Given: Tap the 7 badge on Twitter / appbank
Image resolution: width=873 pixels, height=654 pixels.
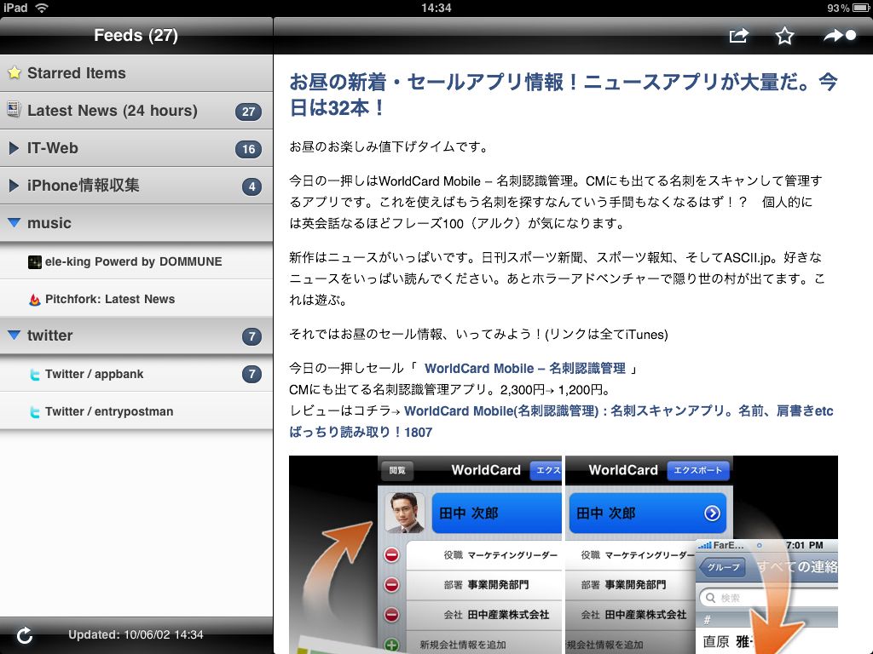Looking at the screenshot, I should pos(251,374).
